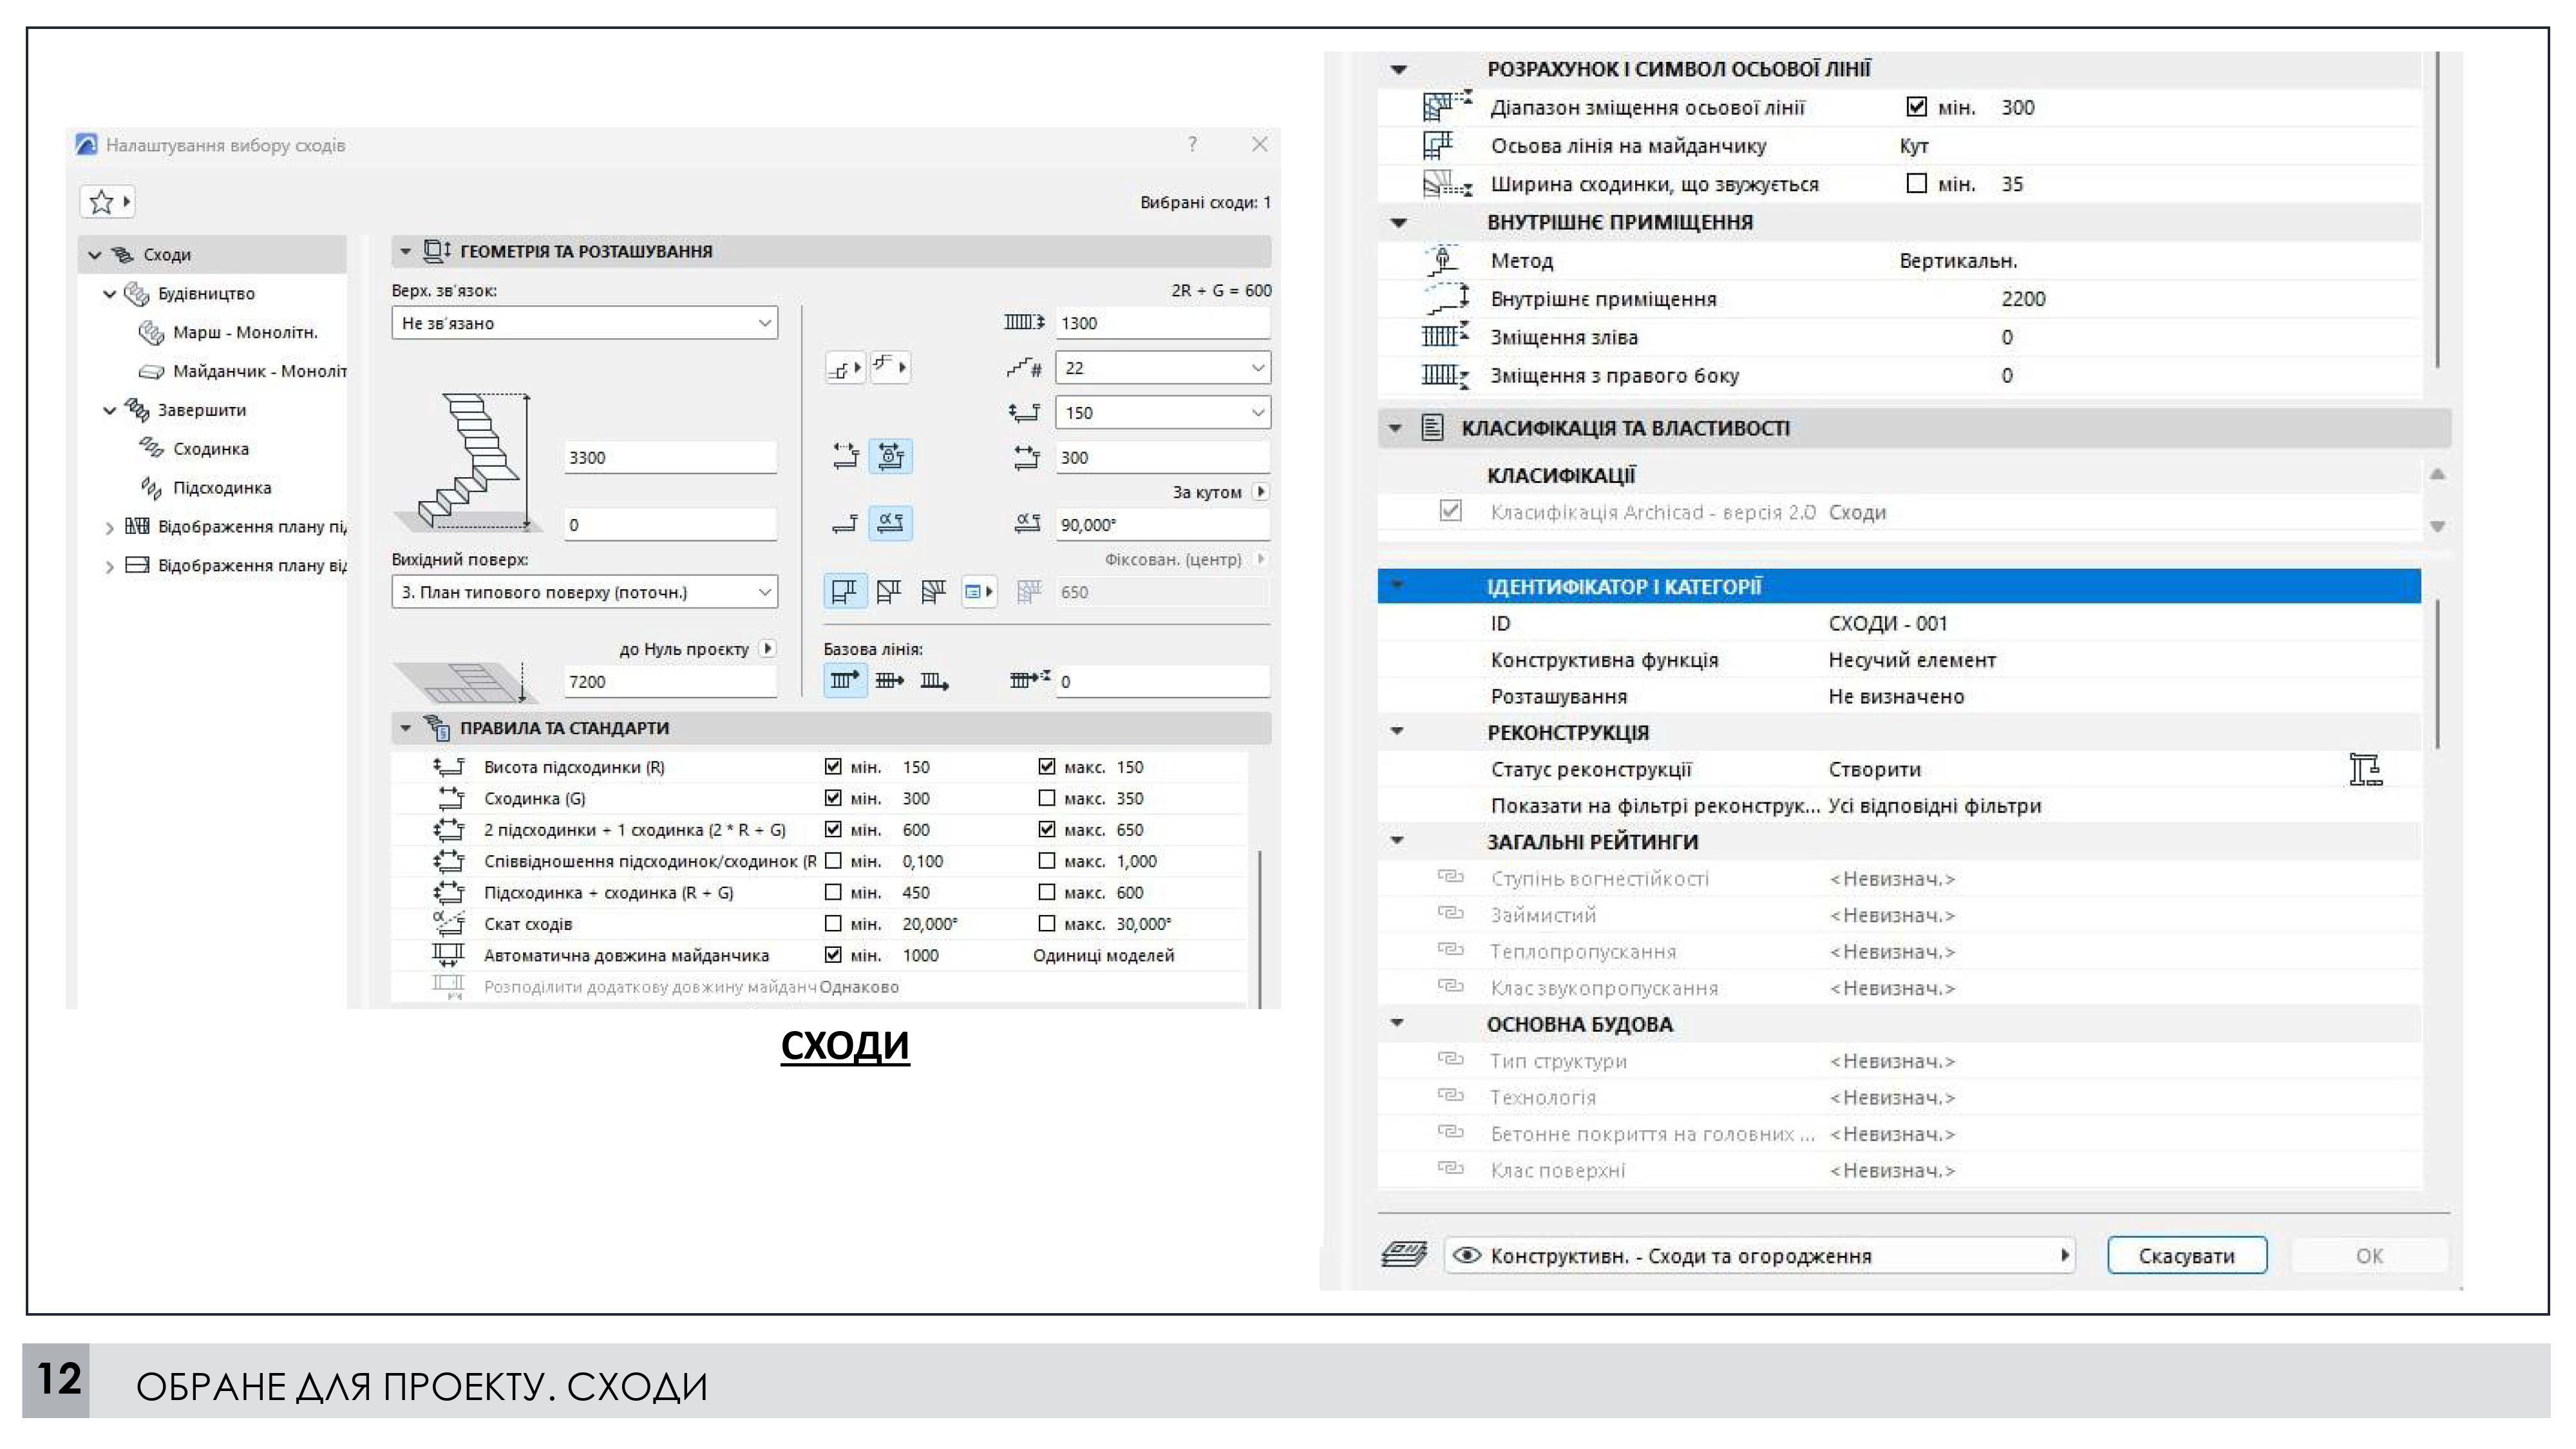The image size is (2576, 1449).
Task: Enable Підсходинка + сходинка мін. 450 checkbox
Action: point(833,892)
